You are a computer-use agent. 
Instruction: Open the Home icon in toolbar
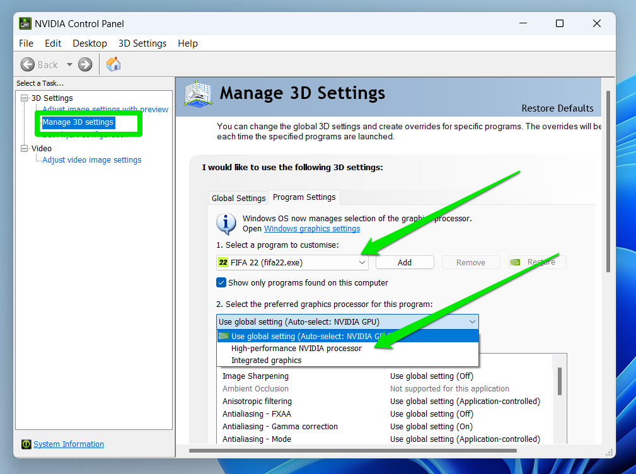click(x=113, y=64)
